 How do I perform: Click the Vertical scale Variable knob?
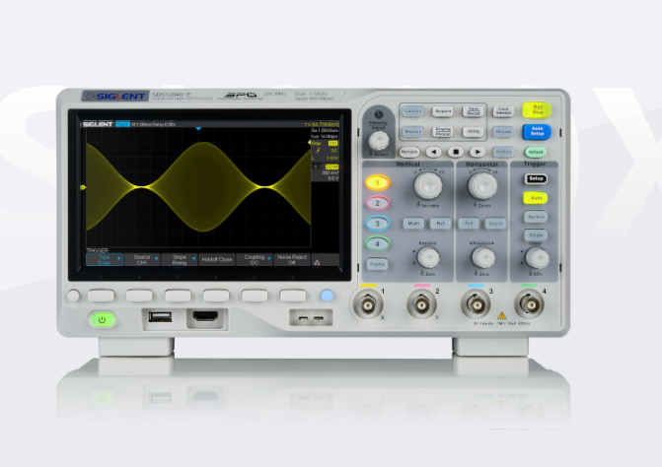(428, 184)
